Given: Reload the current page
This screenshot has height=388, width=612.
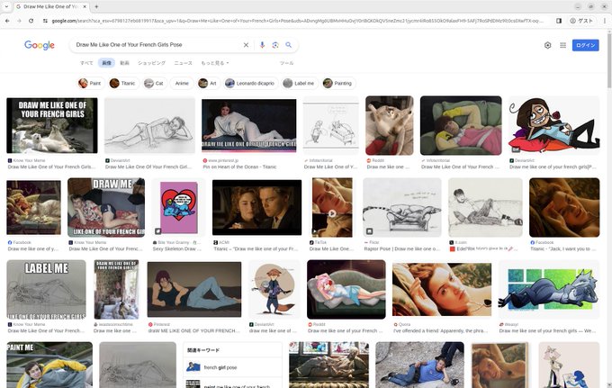Looking at the screenshot, I should 31,21.
